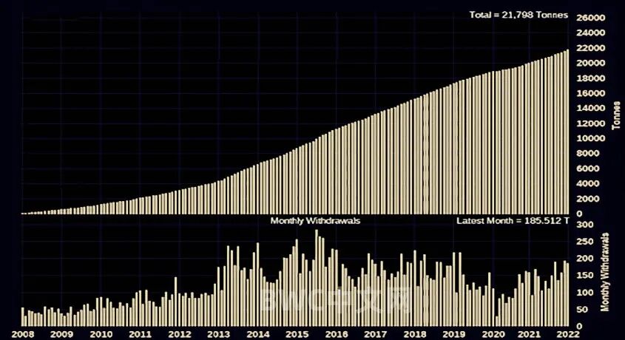
Task: Click the 2009 x-axis label
Action: click(x=62, y=334)
